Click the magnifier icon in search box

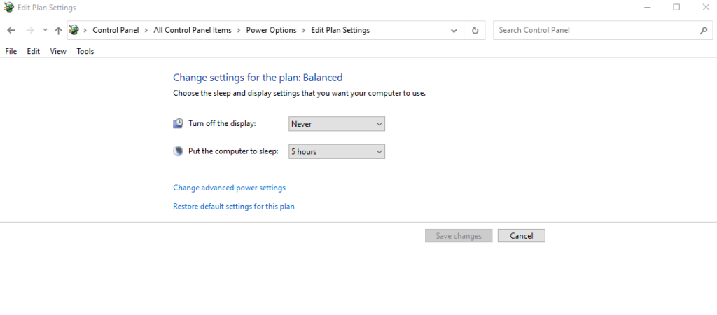[x=704, y=31]
